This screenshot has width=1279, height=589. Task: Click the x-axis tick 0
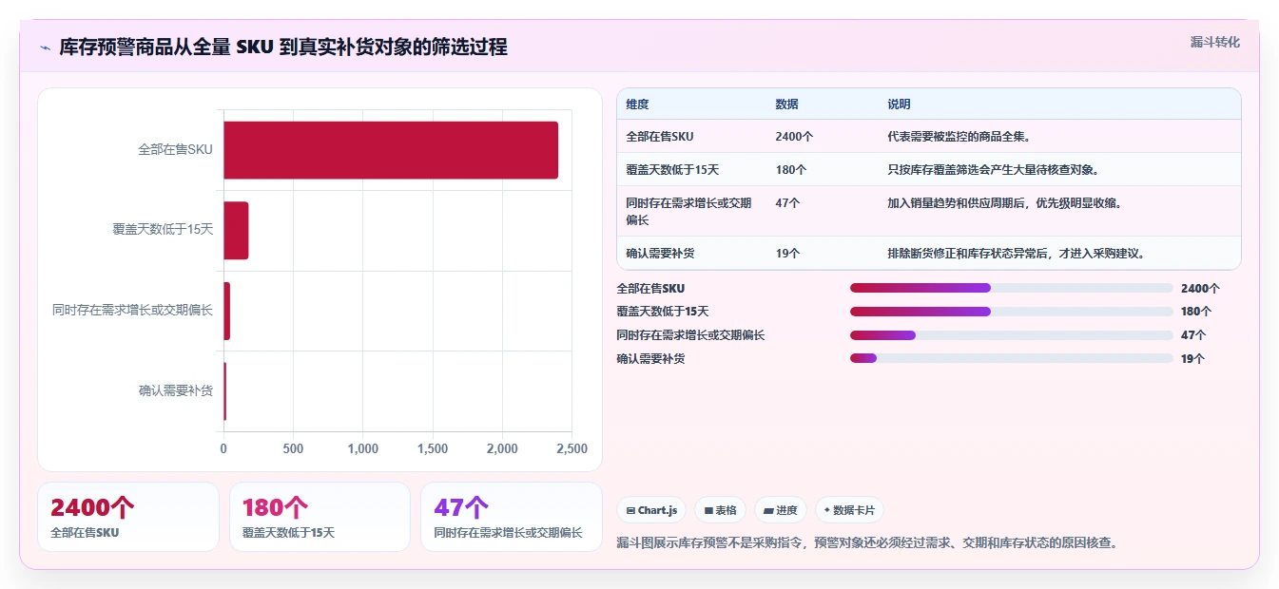coord(223,448)
